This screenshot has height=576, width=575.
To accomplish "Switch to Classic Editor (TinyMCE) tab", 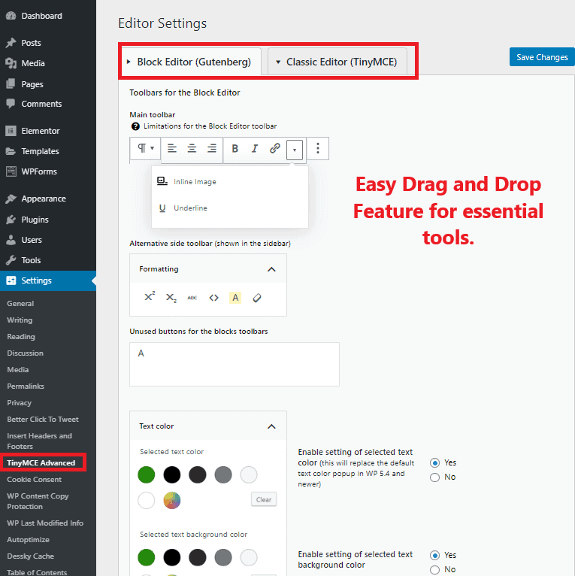I will pos(337,62).
